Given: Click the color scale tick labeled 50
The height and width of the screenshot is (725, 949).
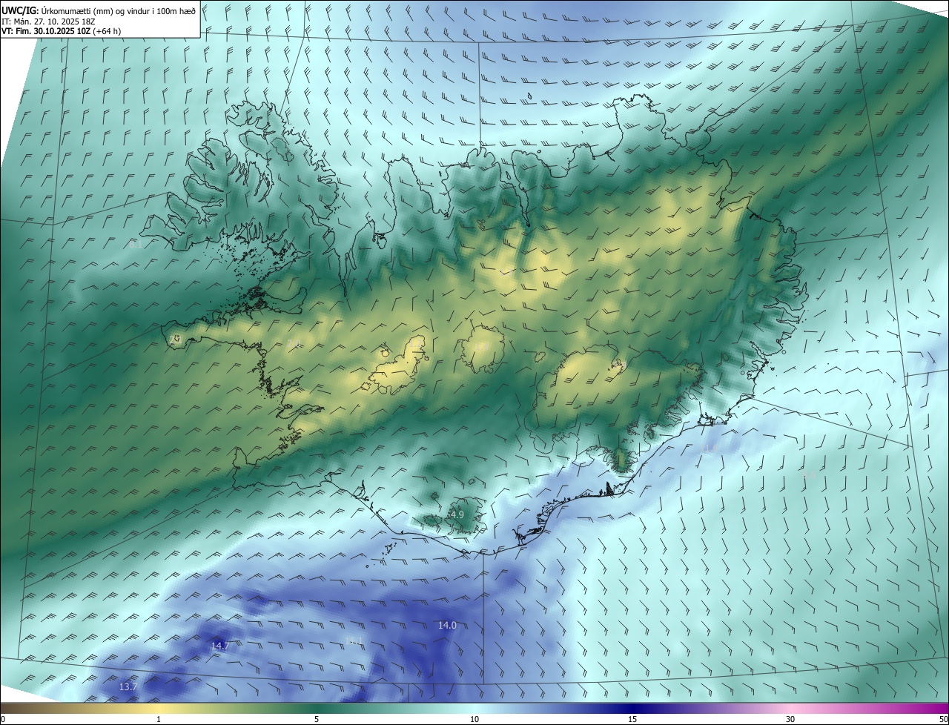Looking at the screenshot, I should pos(943,719).
